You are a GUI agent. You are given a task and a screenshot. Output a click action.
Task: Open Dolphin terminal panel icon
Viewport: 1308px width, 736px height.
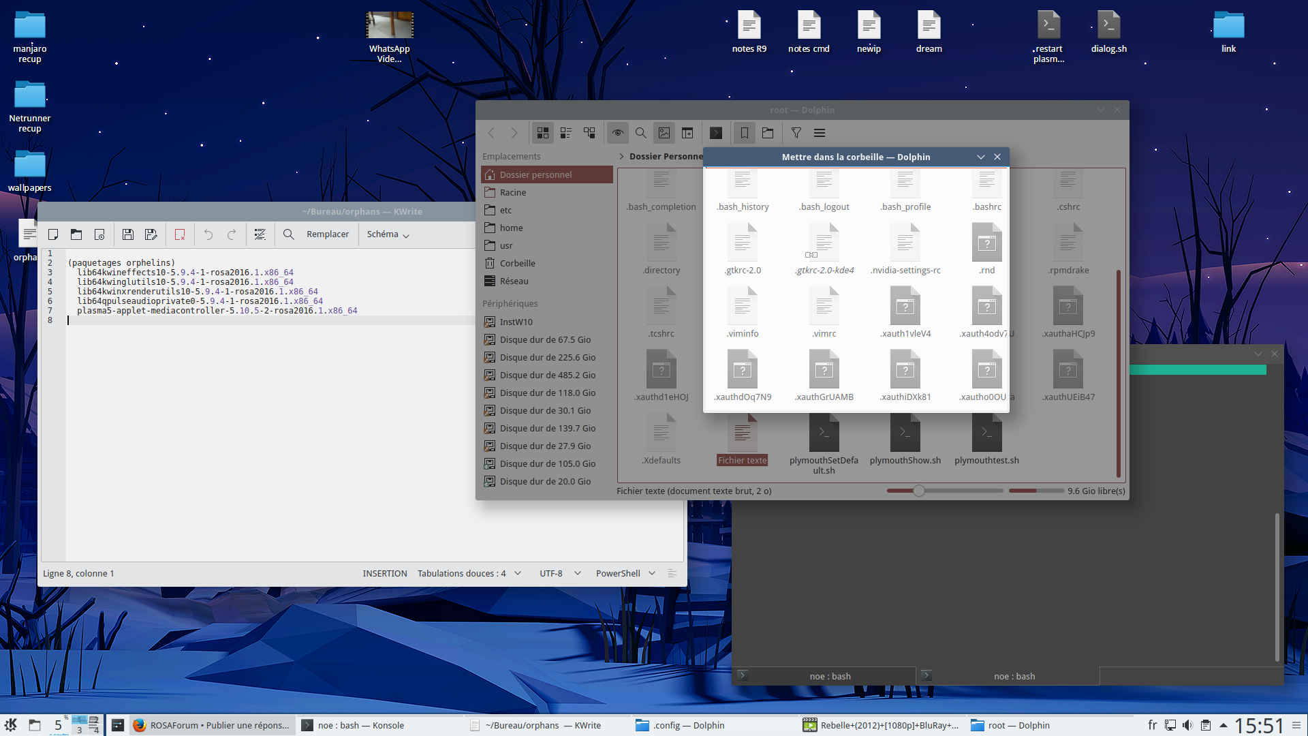(x=715, y=133)
